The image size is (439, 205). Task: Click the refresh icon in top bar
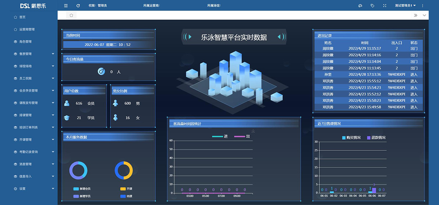78,6
